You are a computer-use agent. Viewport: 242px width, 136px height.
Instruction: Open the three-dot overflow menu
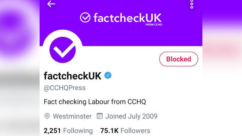[x=192, y=4]
